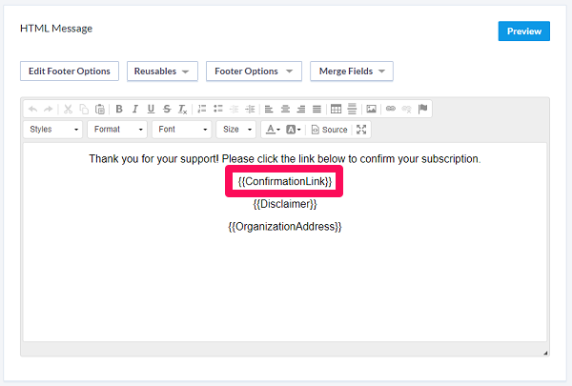Toggle bold formatting in the editor

119,109
